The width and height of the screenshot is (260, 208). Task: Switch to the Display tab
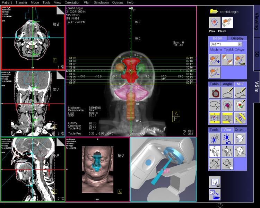tap(237, 38)
